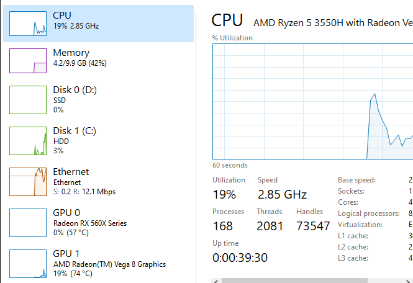The image size is (413, 283).
Task: Open the Ethernet throughput graph icon
Action: [28, 182]
